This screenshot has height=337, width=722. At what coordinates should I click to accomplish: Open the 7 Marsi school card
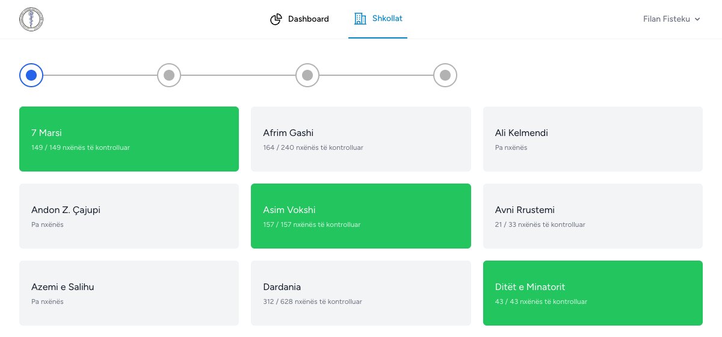129,139
